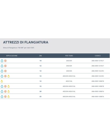Select the DN column header
The width and height of the screenshot is (110, 138).
pos(40,56)
